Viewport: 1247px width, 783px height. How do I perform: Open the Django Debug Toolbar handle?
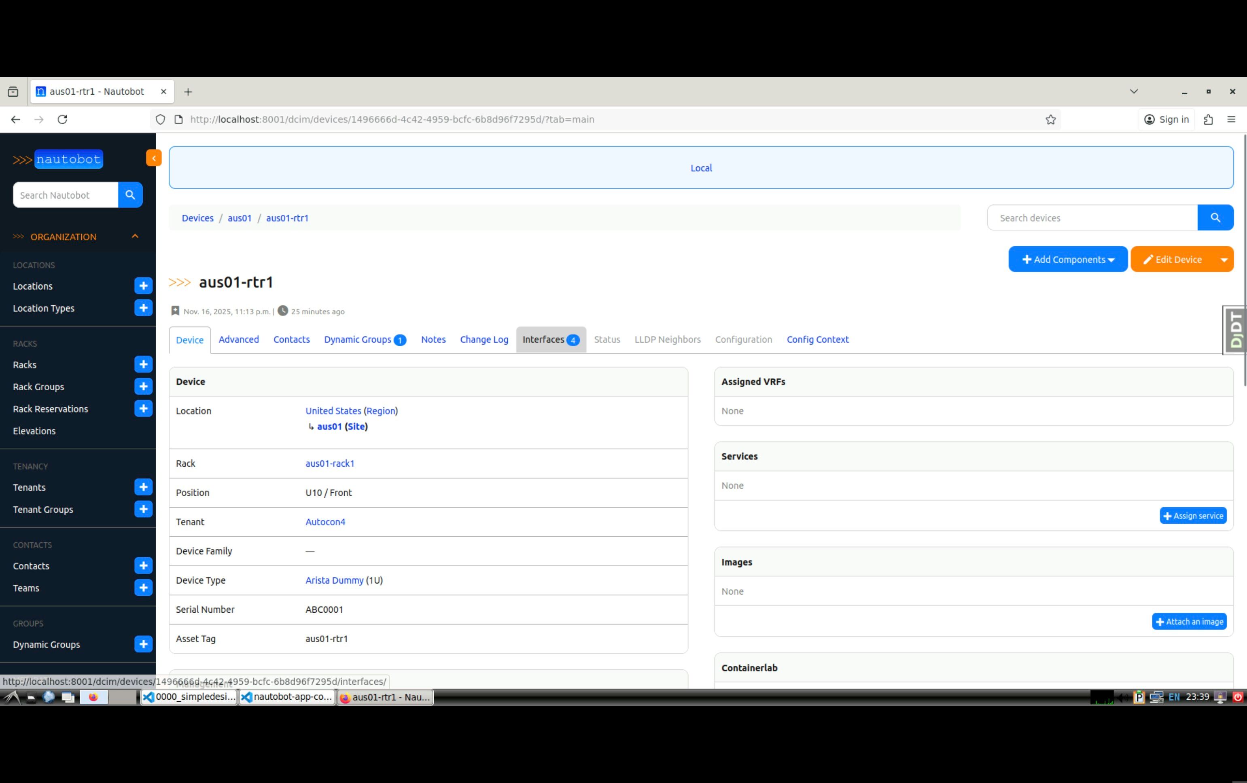1236,330
